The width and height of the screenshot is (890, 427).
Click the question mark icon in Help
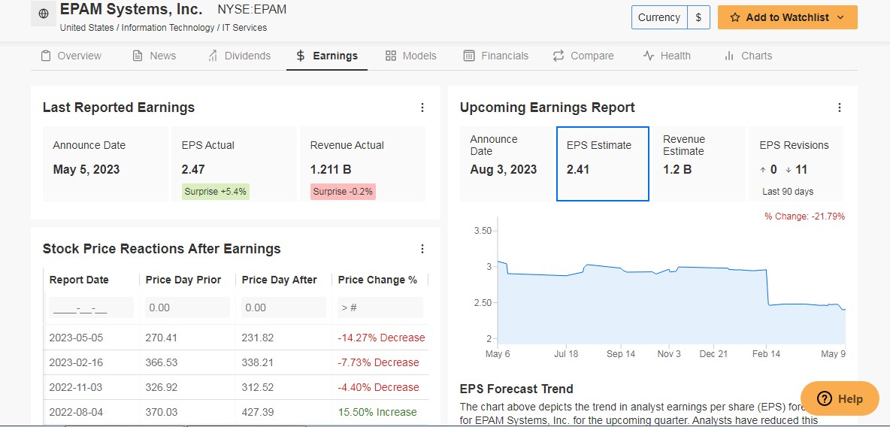coord(825,399)
